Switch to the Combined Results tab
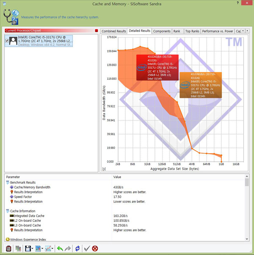The height and width of the screenshot is (255, 254). 114,31
